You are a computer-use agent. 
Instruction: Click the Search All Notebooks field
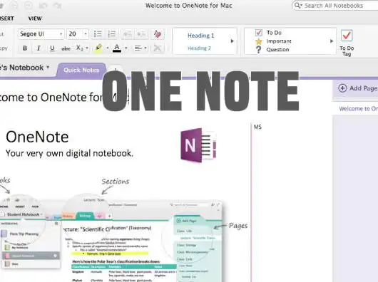click(x=335, y=6)
